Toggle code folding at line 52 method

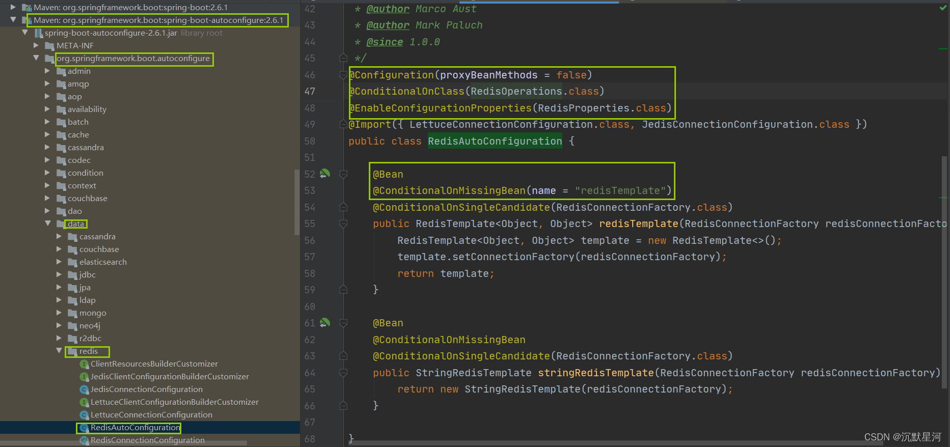[343, 174]
